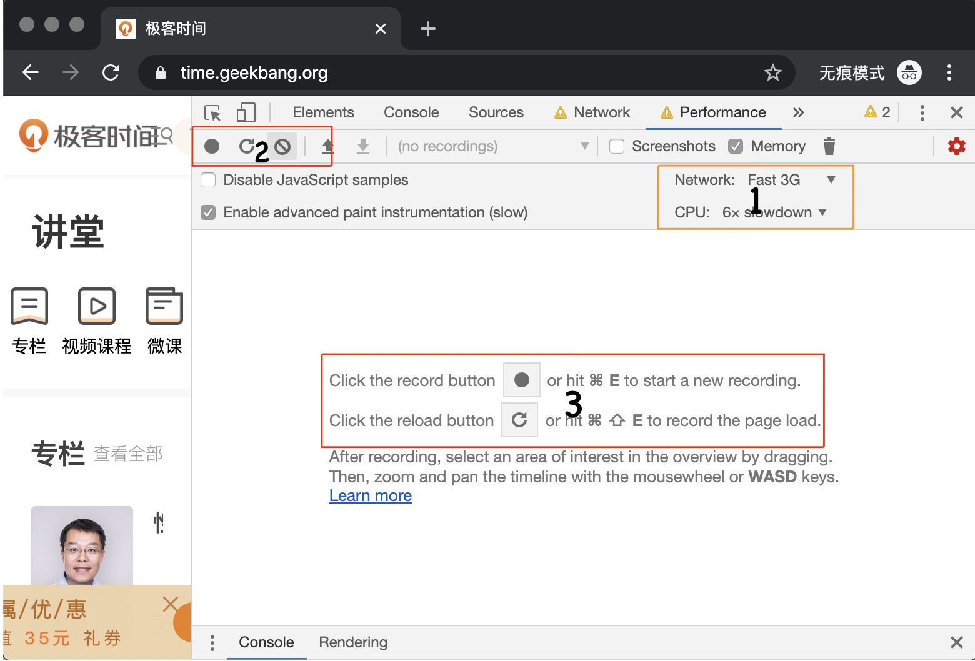Open the CPU 6x slowdown dropdown
Viewport: 975px width, 661px height.
775,212
